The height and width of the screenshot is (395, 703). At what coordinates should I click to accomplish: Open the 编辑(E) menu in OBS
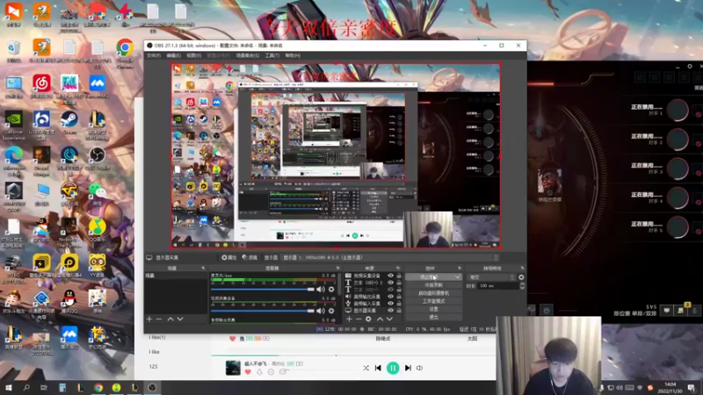coord(173,55)
